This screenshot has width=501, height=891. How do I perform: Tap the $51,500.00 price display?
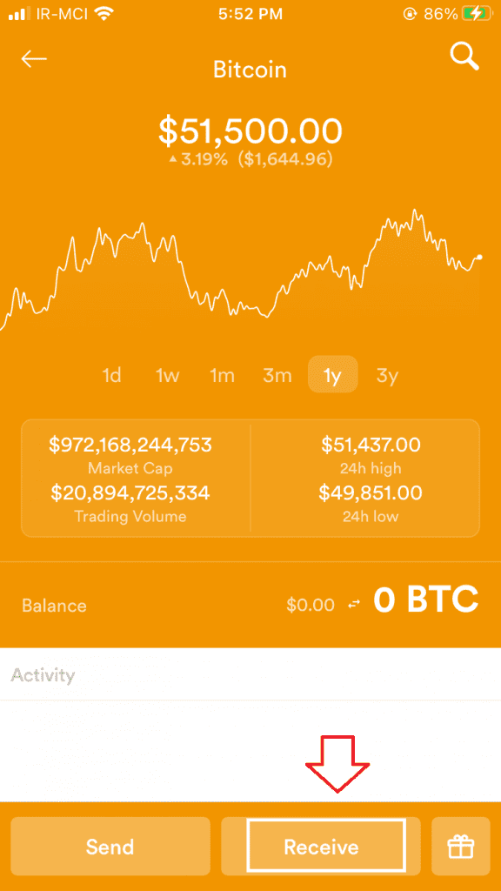(x=250, y=131)
